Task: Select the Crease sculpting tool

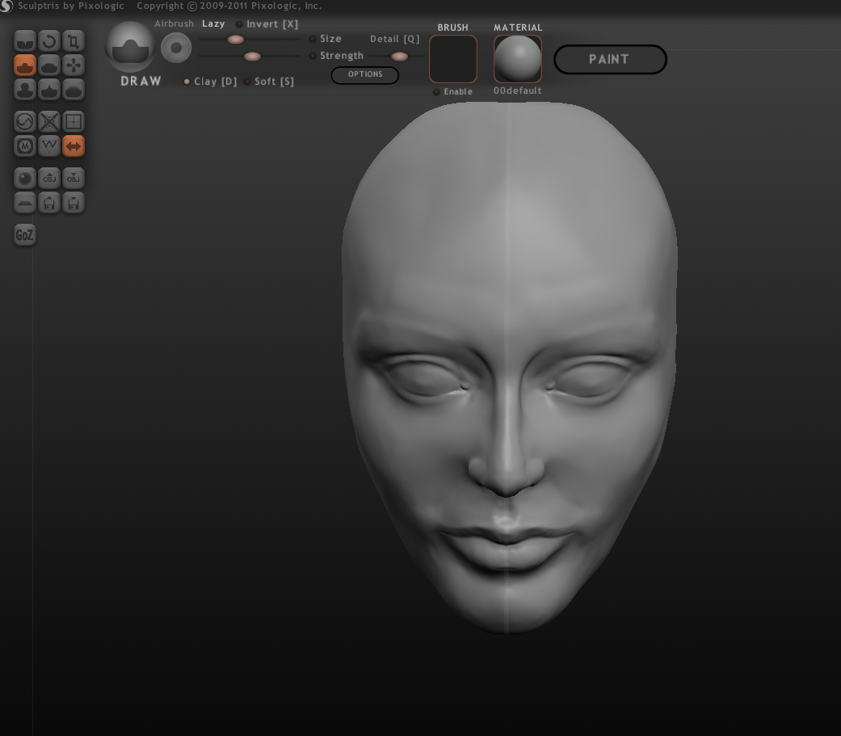Action: (25, 40)
